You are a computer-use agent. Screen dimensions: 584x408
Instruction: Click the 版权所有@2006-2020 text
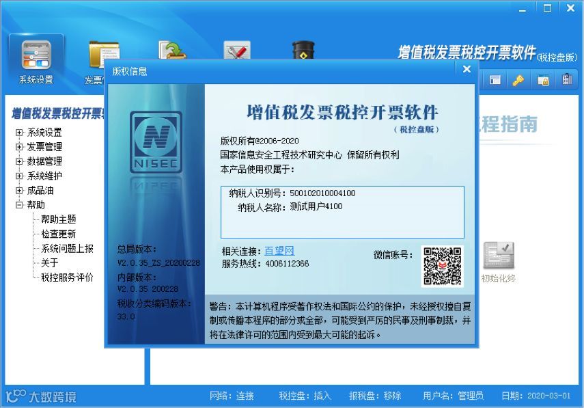tap(260, 141)
